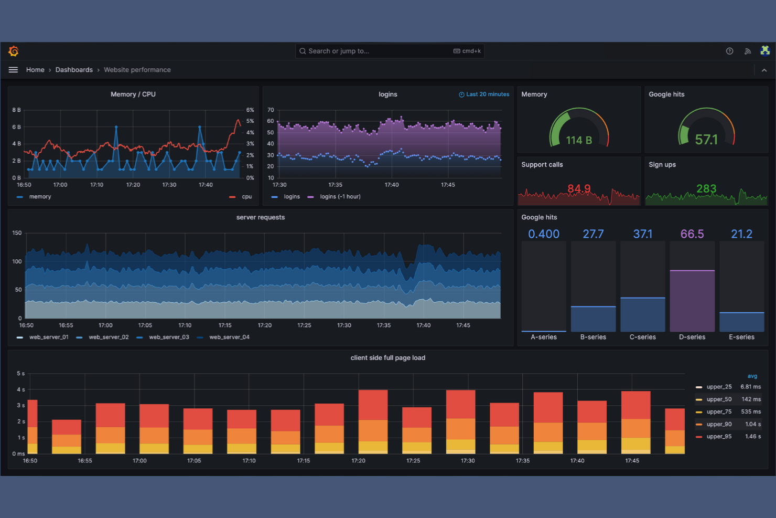The width and height of the screenshot is (776, 518).
Task: Click inside the Search or jump to field
Action: coord(367,51)
